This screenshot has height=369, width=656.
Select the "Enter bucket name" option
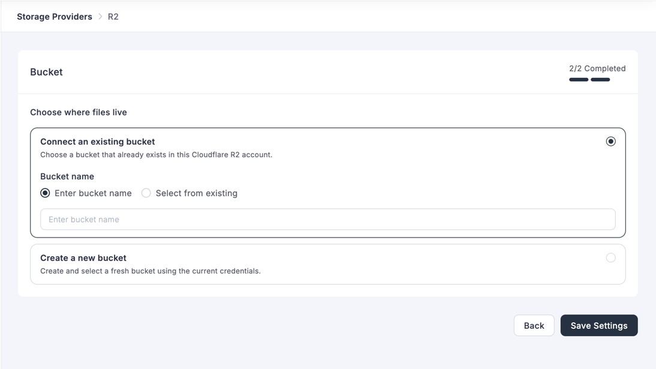pyautogui.click(x=45, y=193)
